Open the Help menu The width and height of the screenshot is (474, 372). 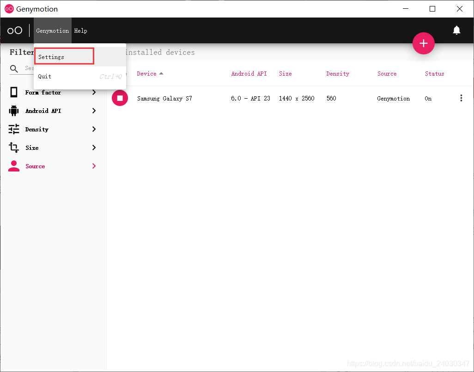coord(80,30)
